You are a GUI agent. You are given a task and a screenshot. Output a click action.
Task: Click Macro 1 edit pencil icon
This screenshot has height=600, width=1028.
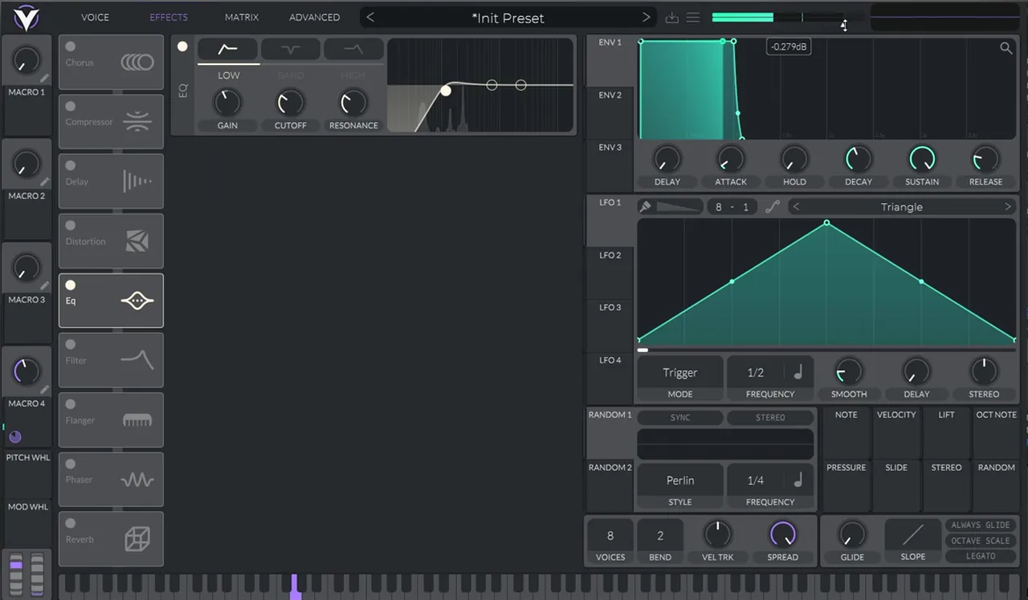click(45, 79)
